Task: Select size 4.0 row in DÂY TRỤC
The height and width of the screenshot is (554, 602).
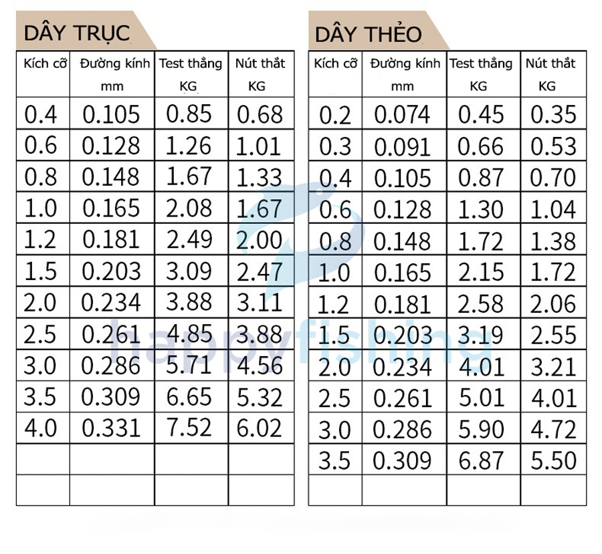Action: click(x=155, y=428)
